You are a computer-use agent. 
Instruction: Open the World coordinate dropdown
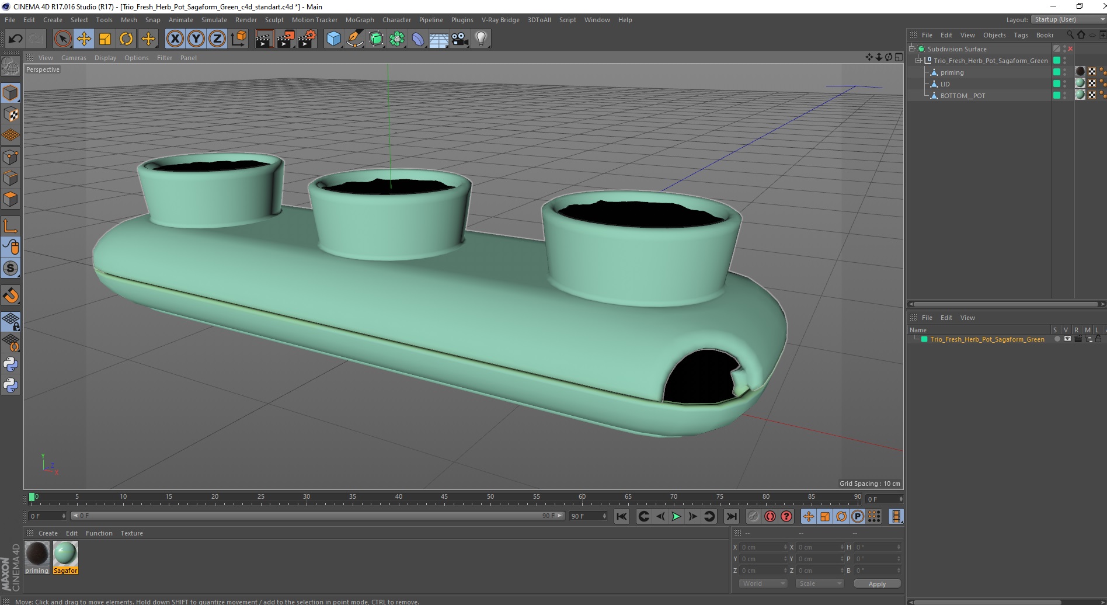pyautogui.click(x=764, y=583)
